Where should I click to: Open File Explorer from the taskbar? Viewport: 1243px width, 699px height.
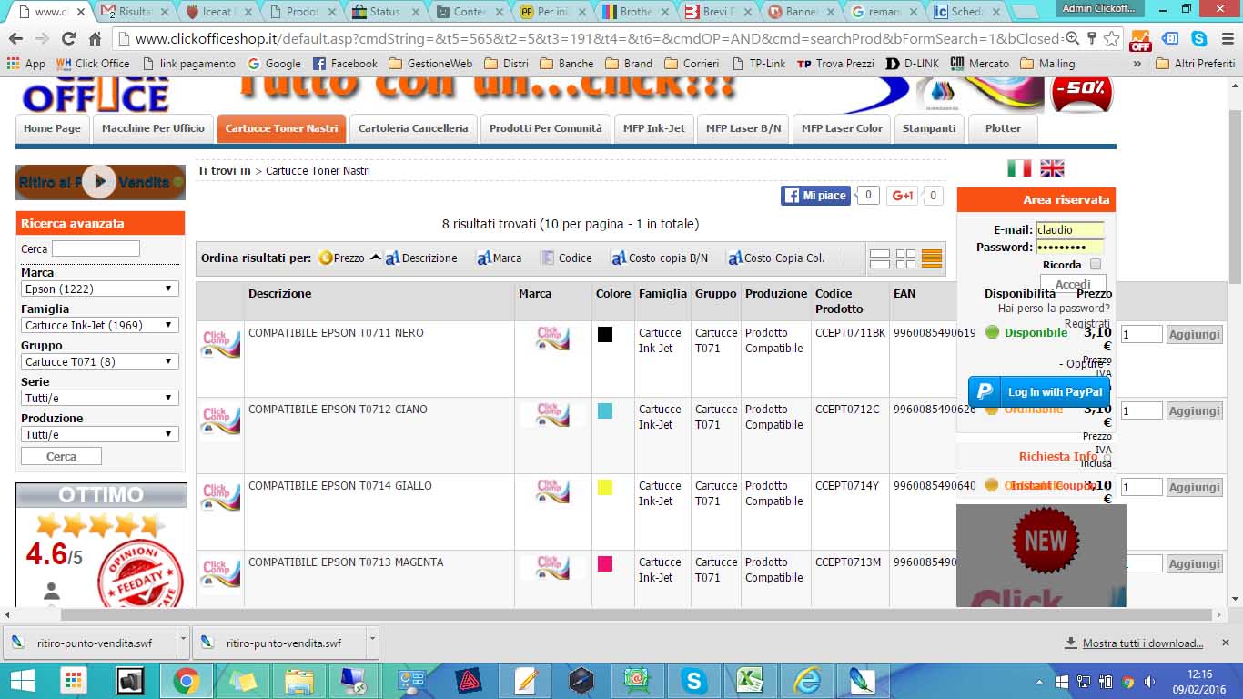click(299, 681)
